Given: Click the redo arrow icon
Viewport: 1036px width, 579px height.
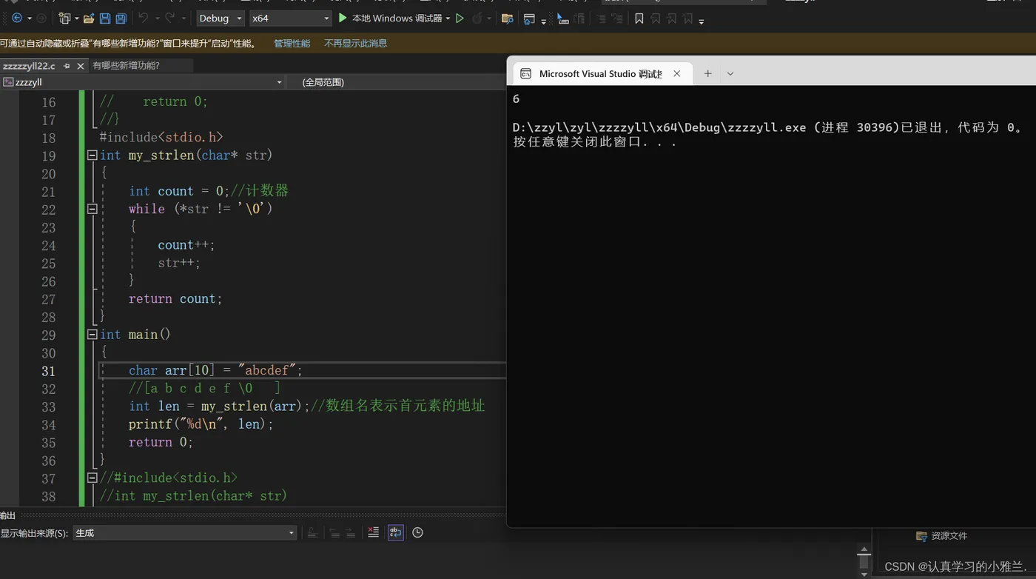Looking at the screenshot, I should [169, 18].
